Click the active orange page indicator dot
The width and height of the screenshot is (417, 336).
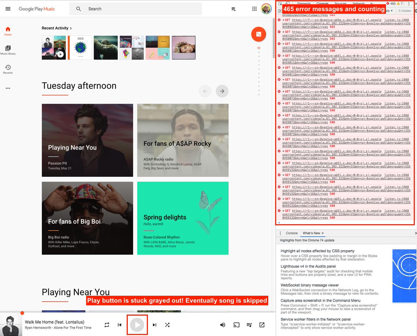pos(259,48)
